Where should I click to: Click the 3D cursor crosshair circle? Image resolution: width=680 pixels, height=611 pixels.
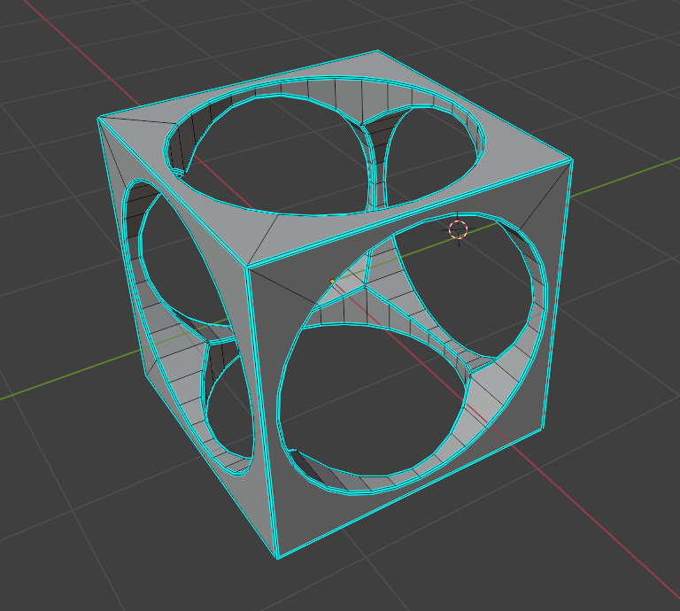tap(458, 230)
